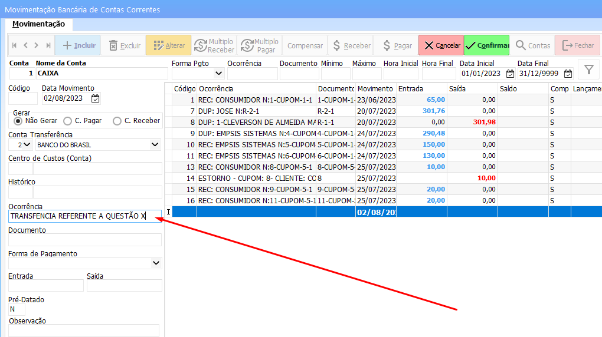The height and width of the screenshot is (337, 602).
Task: Open the Conta Transferência number dropdown
Action: (27, 145)
